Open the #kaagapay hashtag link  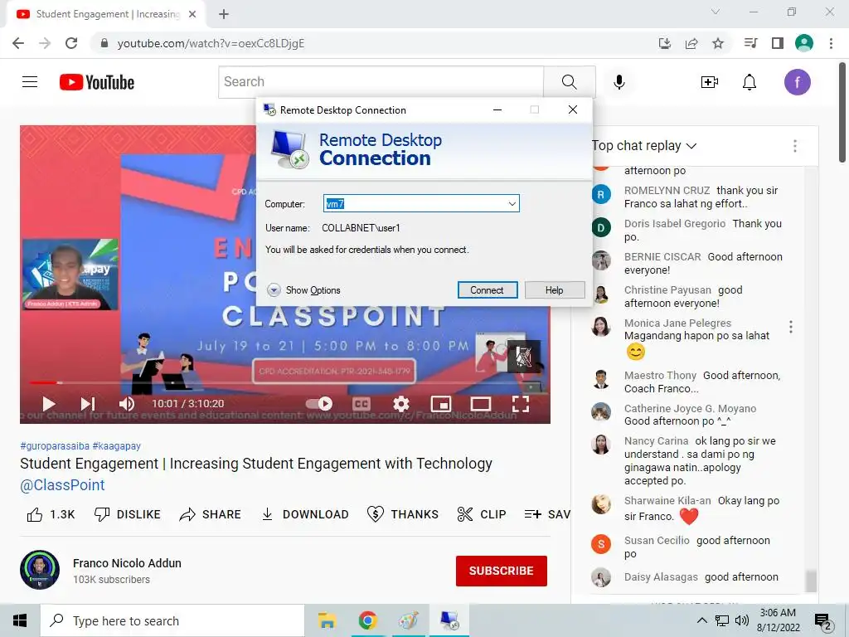[x=116, y=445]
